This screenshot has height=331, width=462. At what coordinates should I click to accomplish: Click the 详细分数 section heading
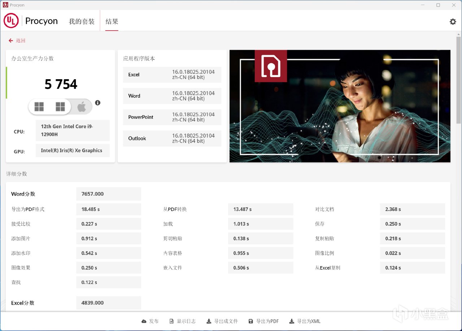pyautogui.click(x=17, y=174)
